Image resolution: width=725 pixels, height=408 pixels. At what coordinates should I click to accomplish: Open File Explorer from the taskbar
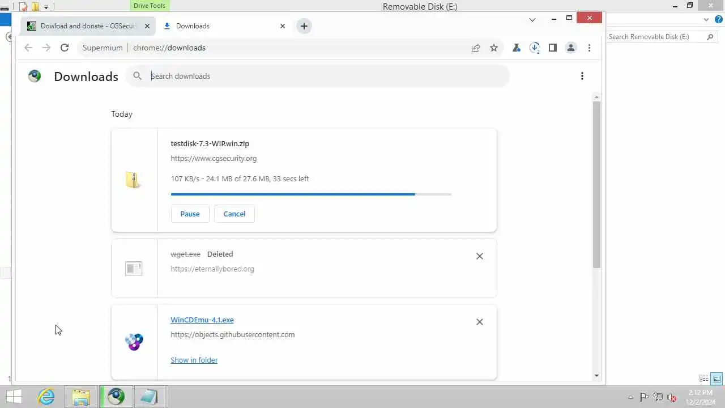[81, 397]
